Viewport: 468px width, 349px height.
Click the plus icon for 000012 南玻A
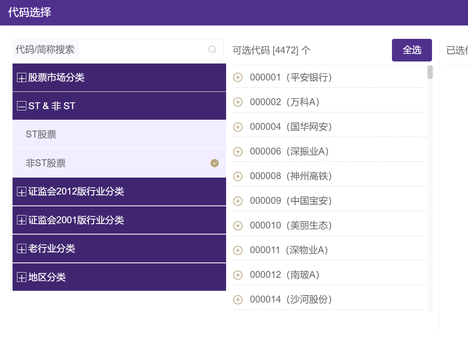click(238, 275)
